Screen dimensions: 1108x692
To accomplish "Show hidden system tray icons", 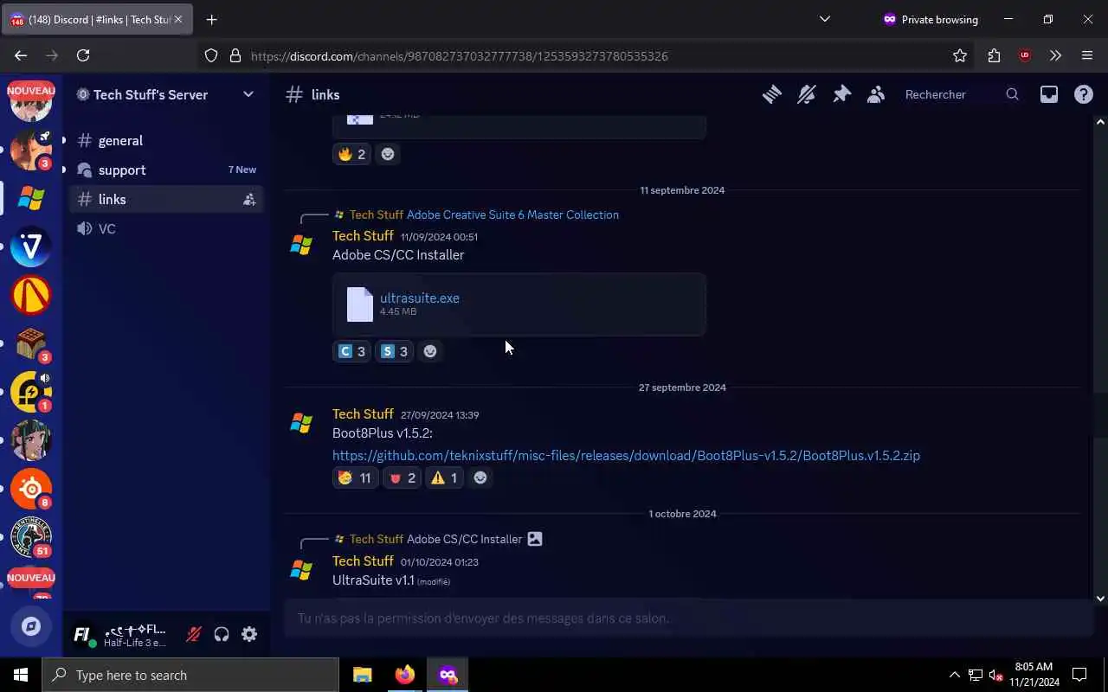I will coord(955,675).
